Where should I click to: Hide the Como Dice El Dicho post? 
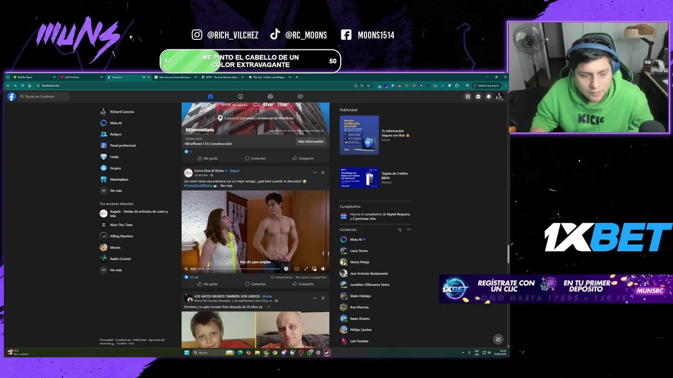point(323,173)
